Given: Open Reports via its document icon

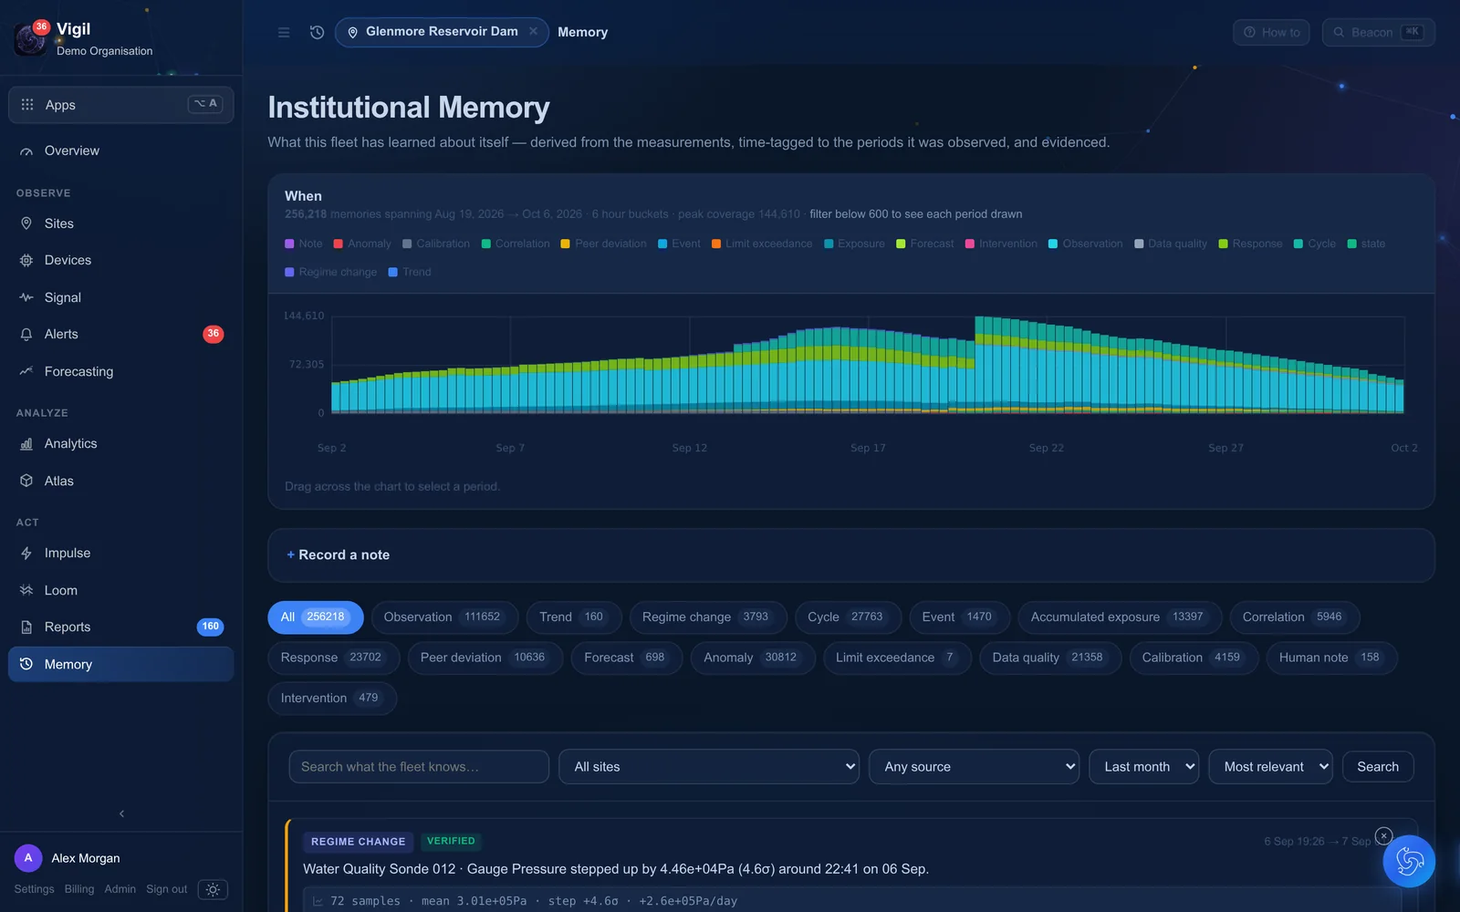Looking at the screenshot, I should pos(26,627).
